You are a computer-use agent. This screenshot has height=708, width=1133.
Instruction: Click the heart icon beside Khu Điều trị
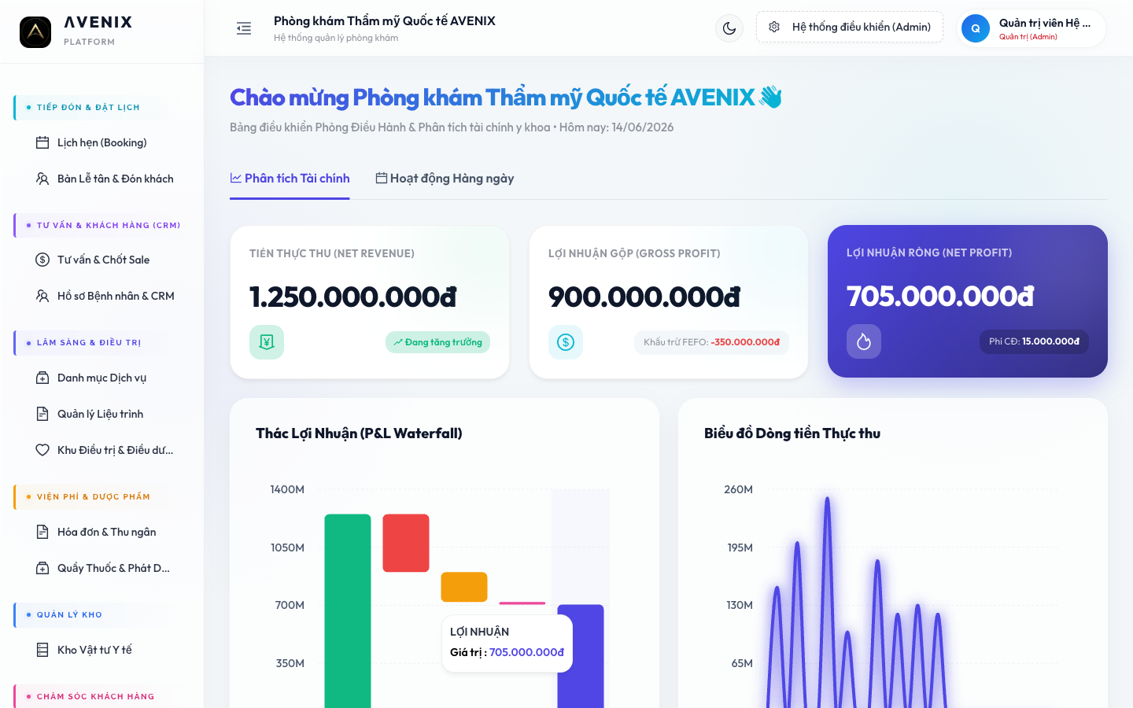[42, 450]
